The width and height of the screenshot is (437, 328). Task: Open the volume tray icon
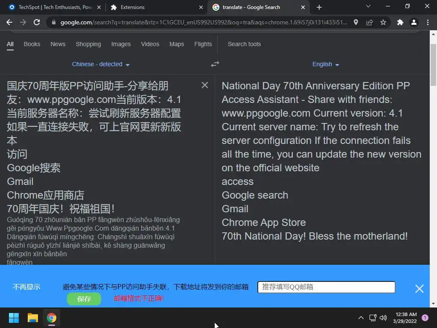point(383,318)
